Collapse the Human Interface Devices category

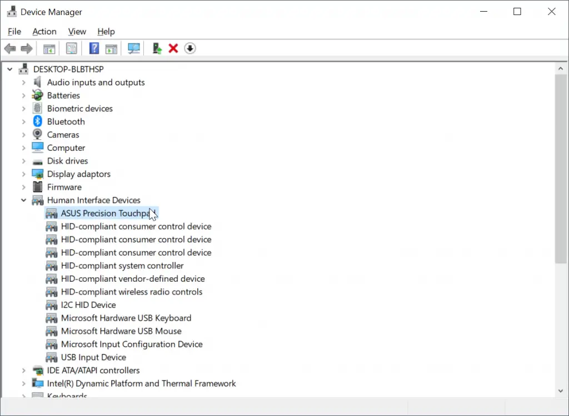23,200
